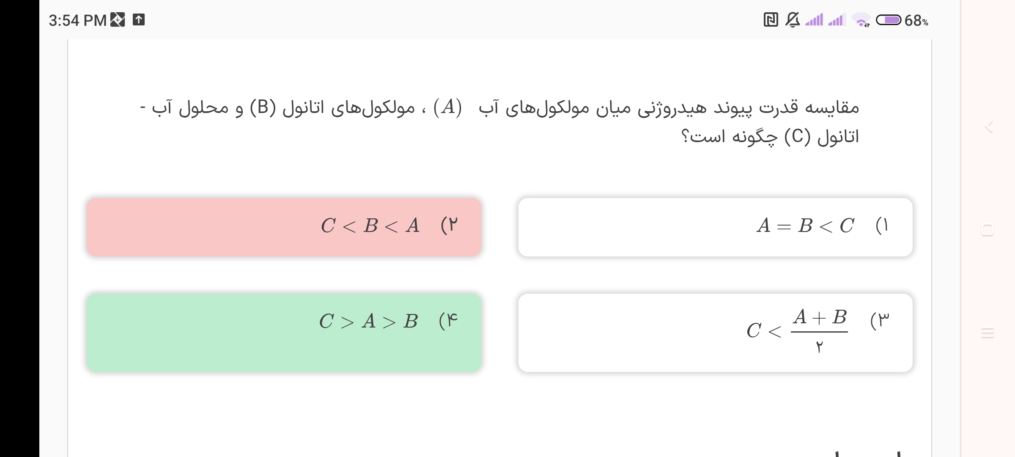Tap the muted bell notification icon
The width and height of the screenshot is (1015, 457).
pos(793,20)
